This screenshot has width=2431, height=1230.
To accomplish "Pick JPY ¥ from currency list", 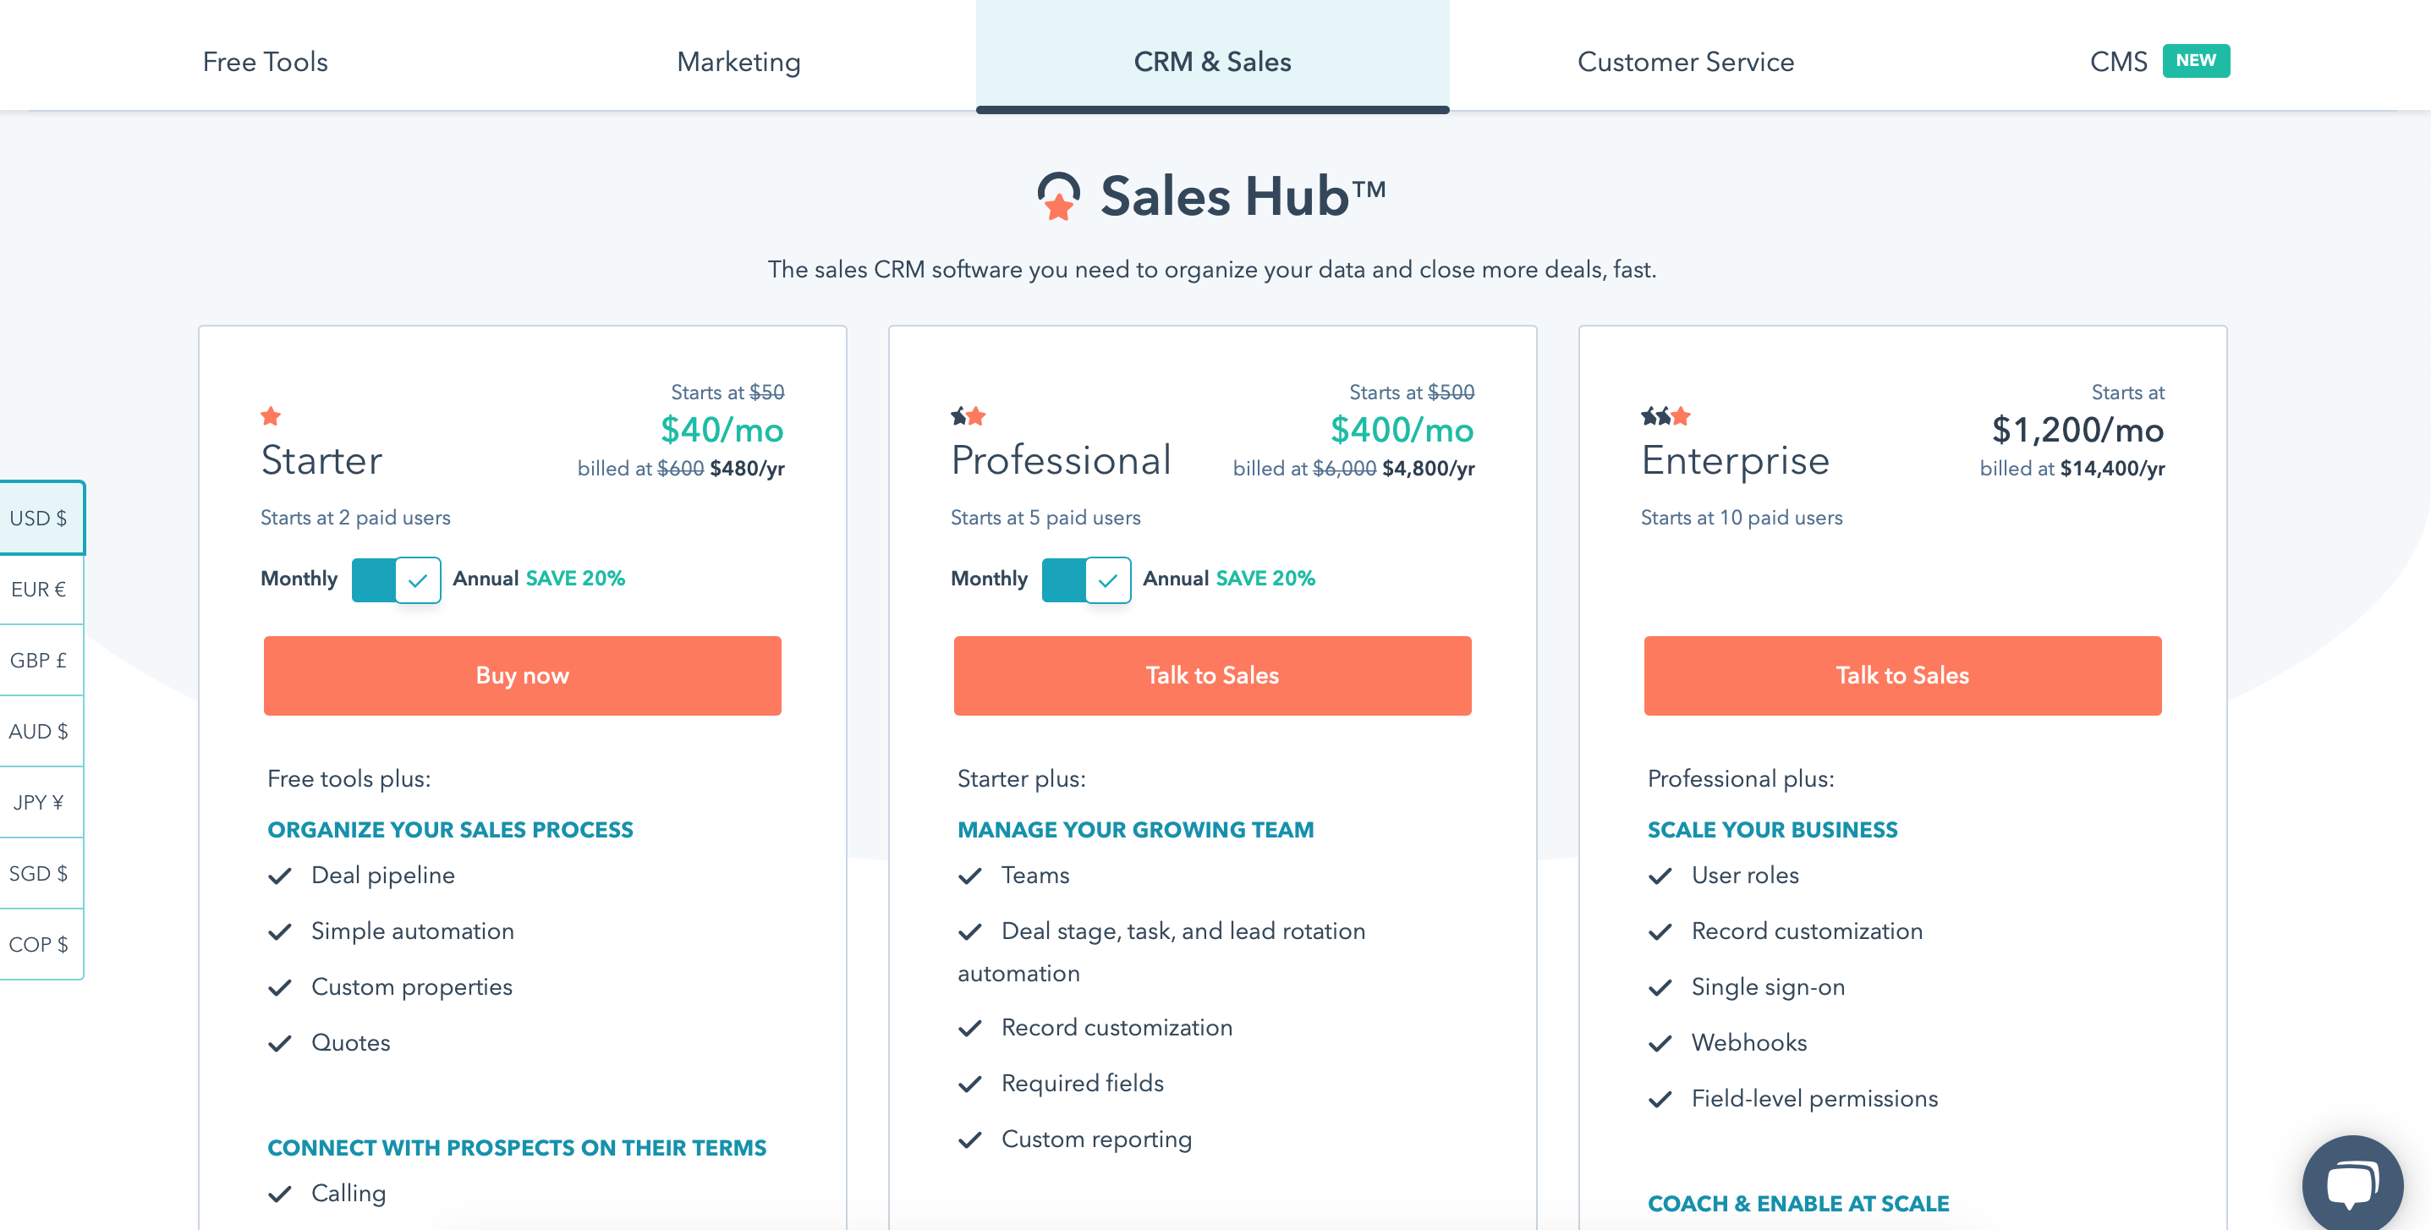I will click(x=39, y=803).
